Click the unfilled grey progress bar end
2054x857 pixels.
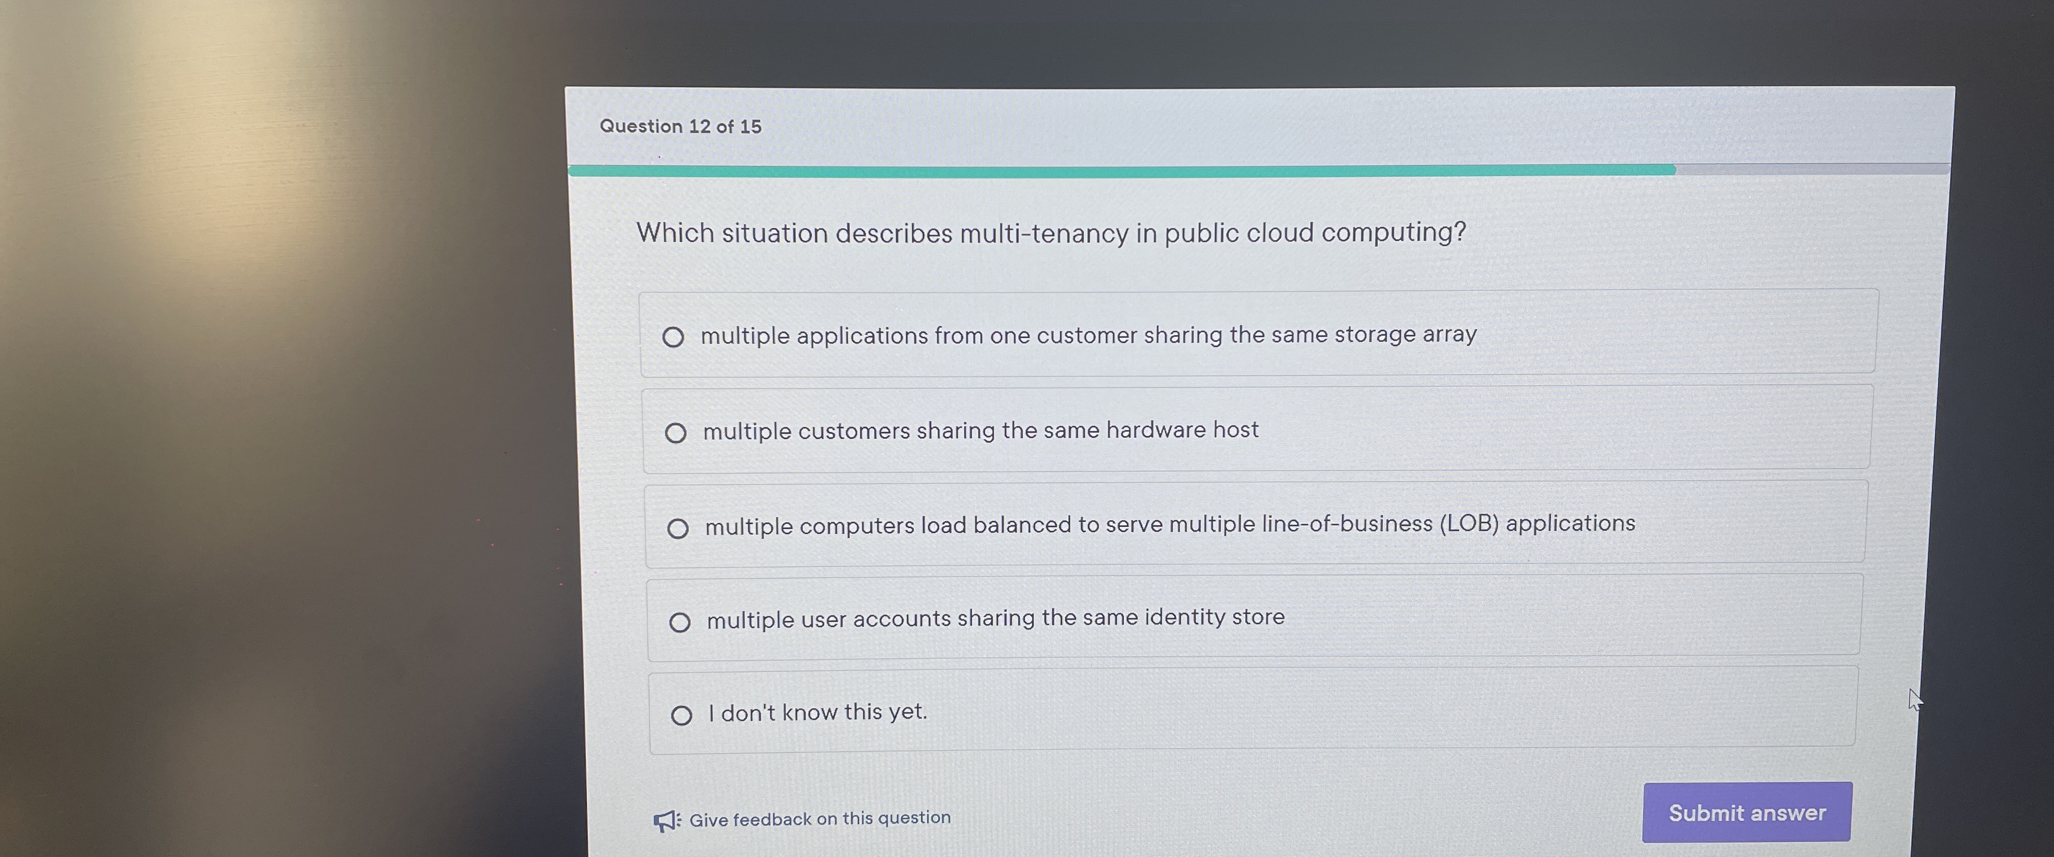(1810, 169)
